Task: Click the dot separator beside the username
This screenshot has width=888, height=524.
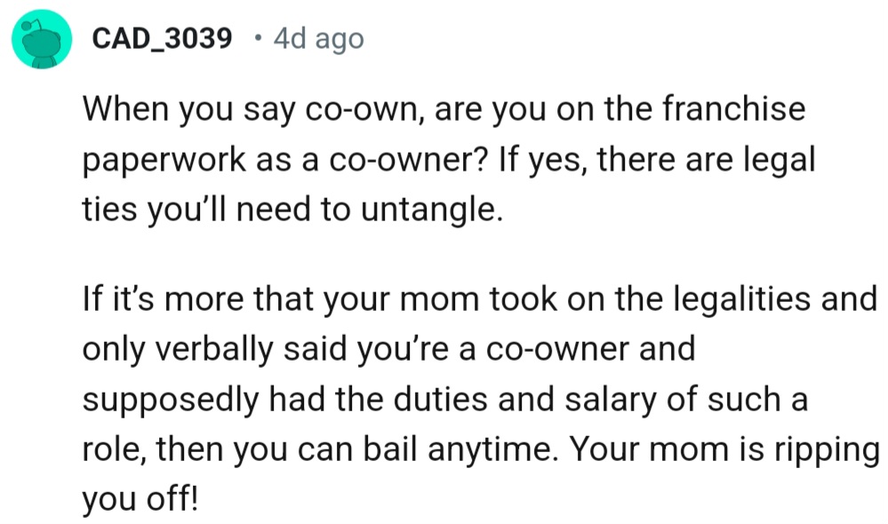Action: (x=259, y=38)
